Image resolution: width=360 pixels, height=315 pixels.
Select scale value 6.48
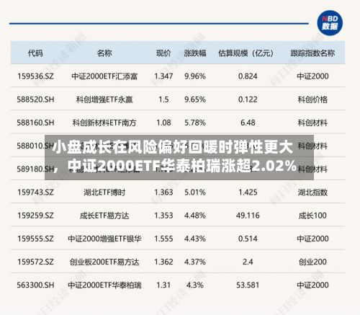[248, 123]
